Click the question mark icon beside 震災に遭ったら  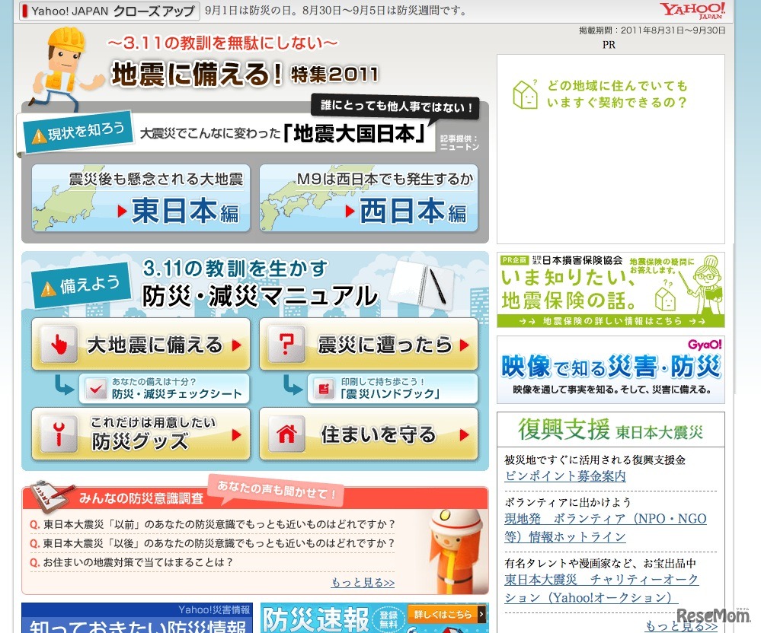(x=287, y=345)
